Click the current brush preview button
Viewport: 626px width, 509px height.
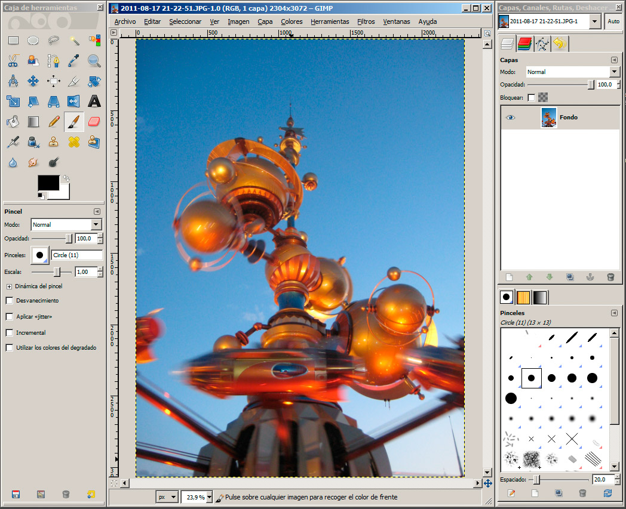point(39,255)
